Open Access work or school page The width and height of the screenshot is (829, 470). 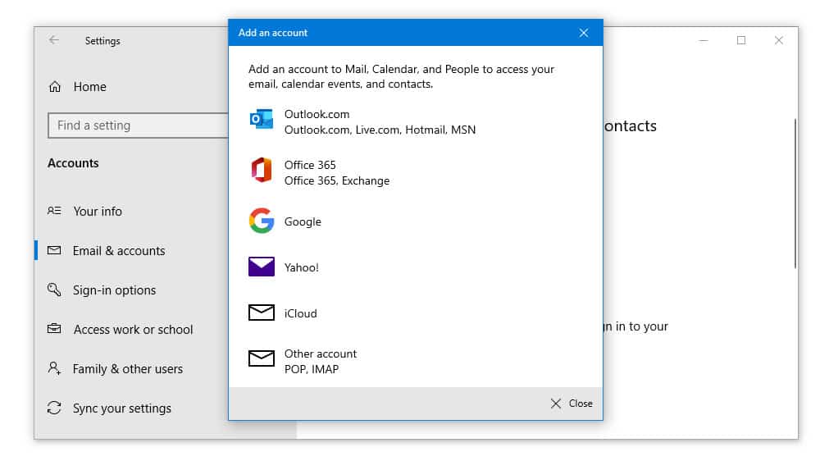(133, 330)
